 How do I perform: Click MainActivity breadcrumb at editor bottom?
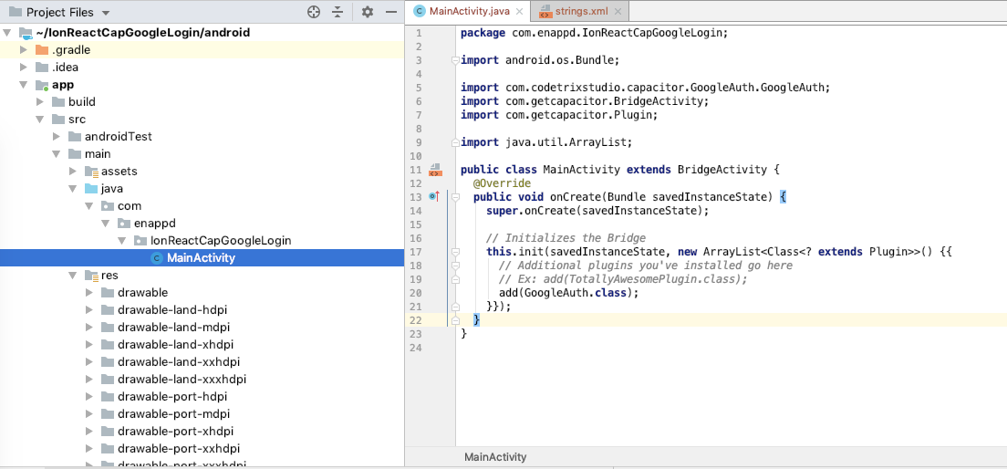(x=495, y=457)
